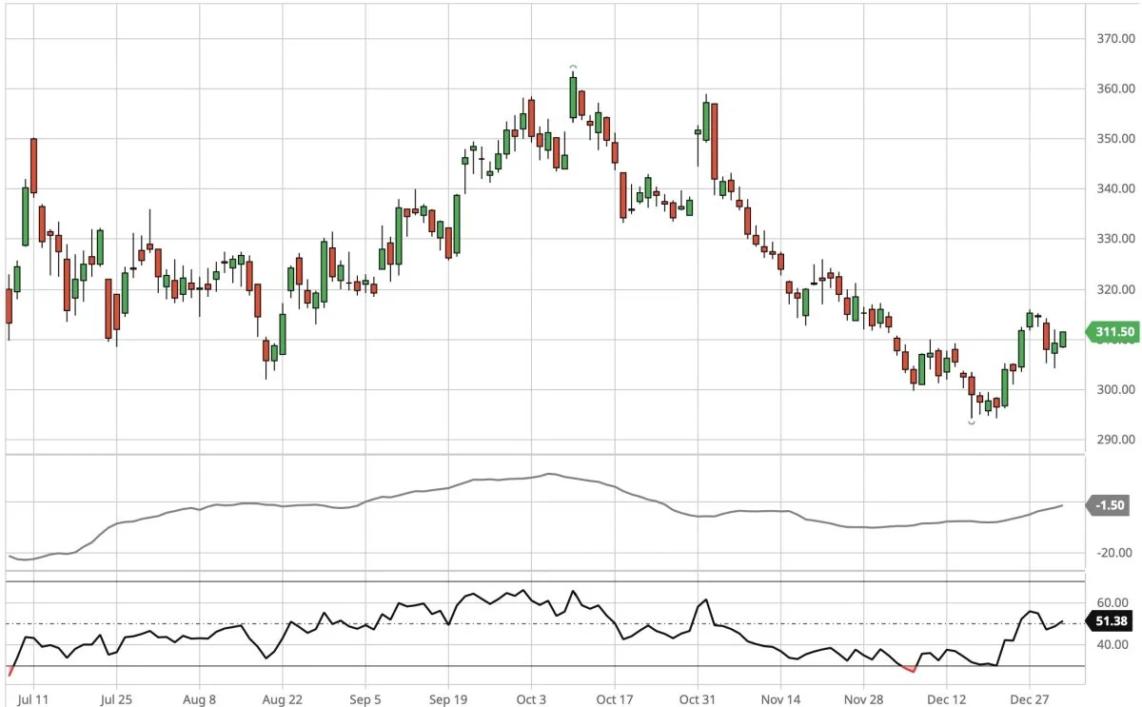
Task: Click the low marker below the December bottom candle
Action: point(972,422)
